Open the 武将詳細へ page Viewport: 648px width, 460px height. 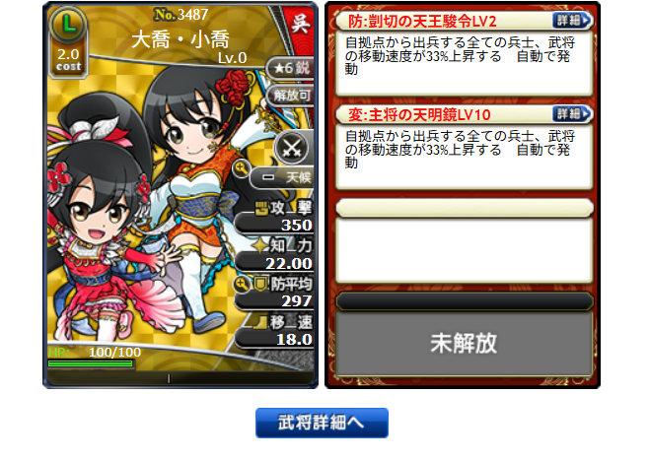pyautogui.click(x=322, y=423)
